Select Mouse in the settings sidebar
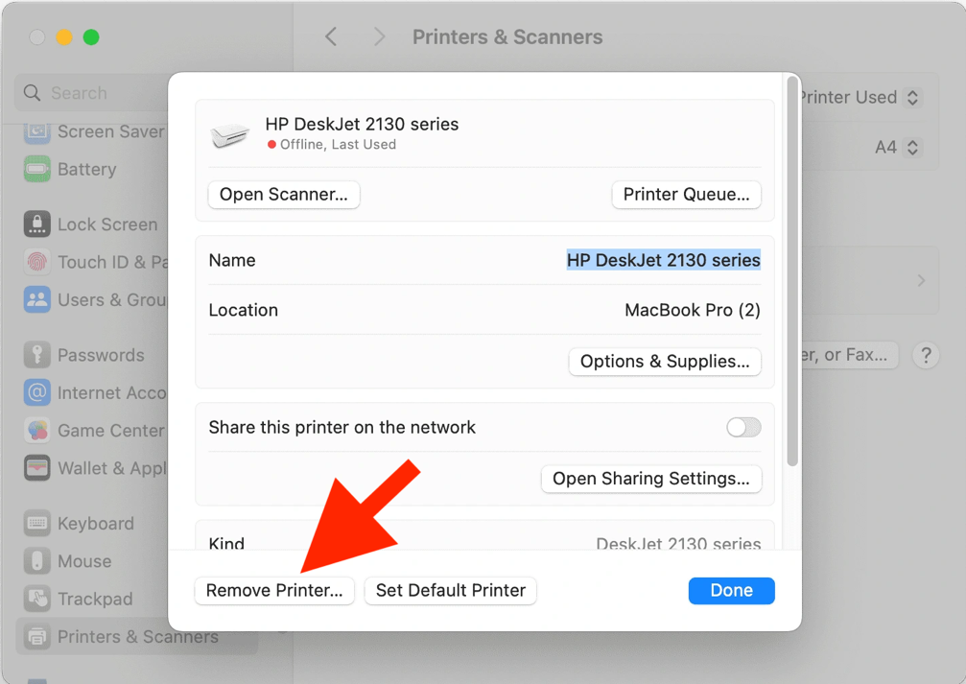The height and width of the screenshot is (684, 966). click(84, 561)
